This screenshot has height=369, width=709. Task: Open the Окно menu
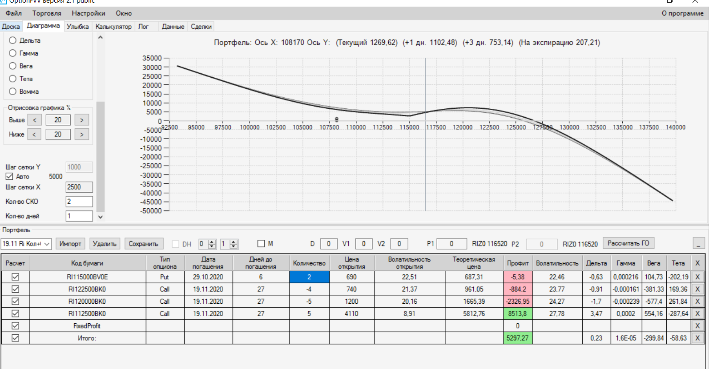tap(124, 13)
